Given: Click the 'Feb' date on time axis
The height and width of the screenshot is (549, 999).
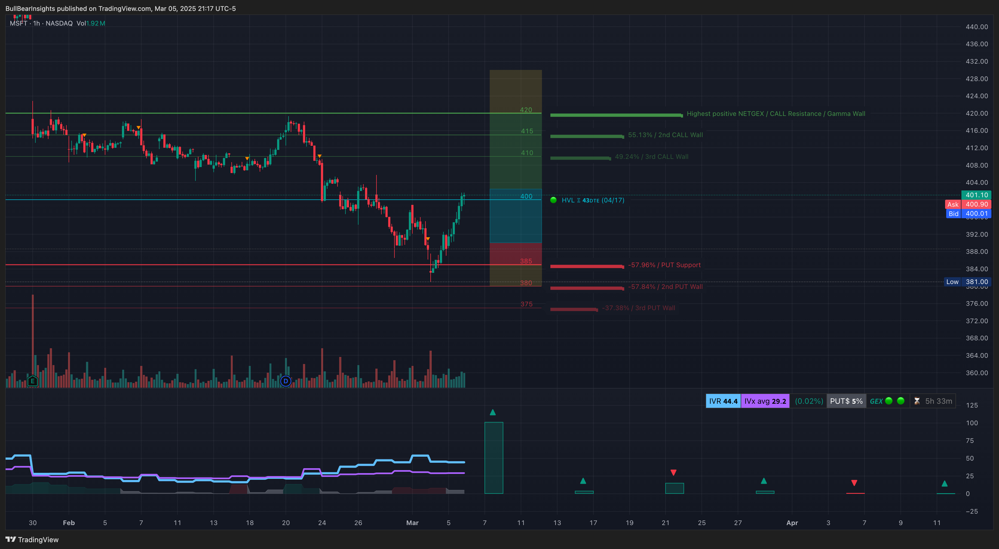Looking at the screenshot, I should [x=69, y=523].
